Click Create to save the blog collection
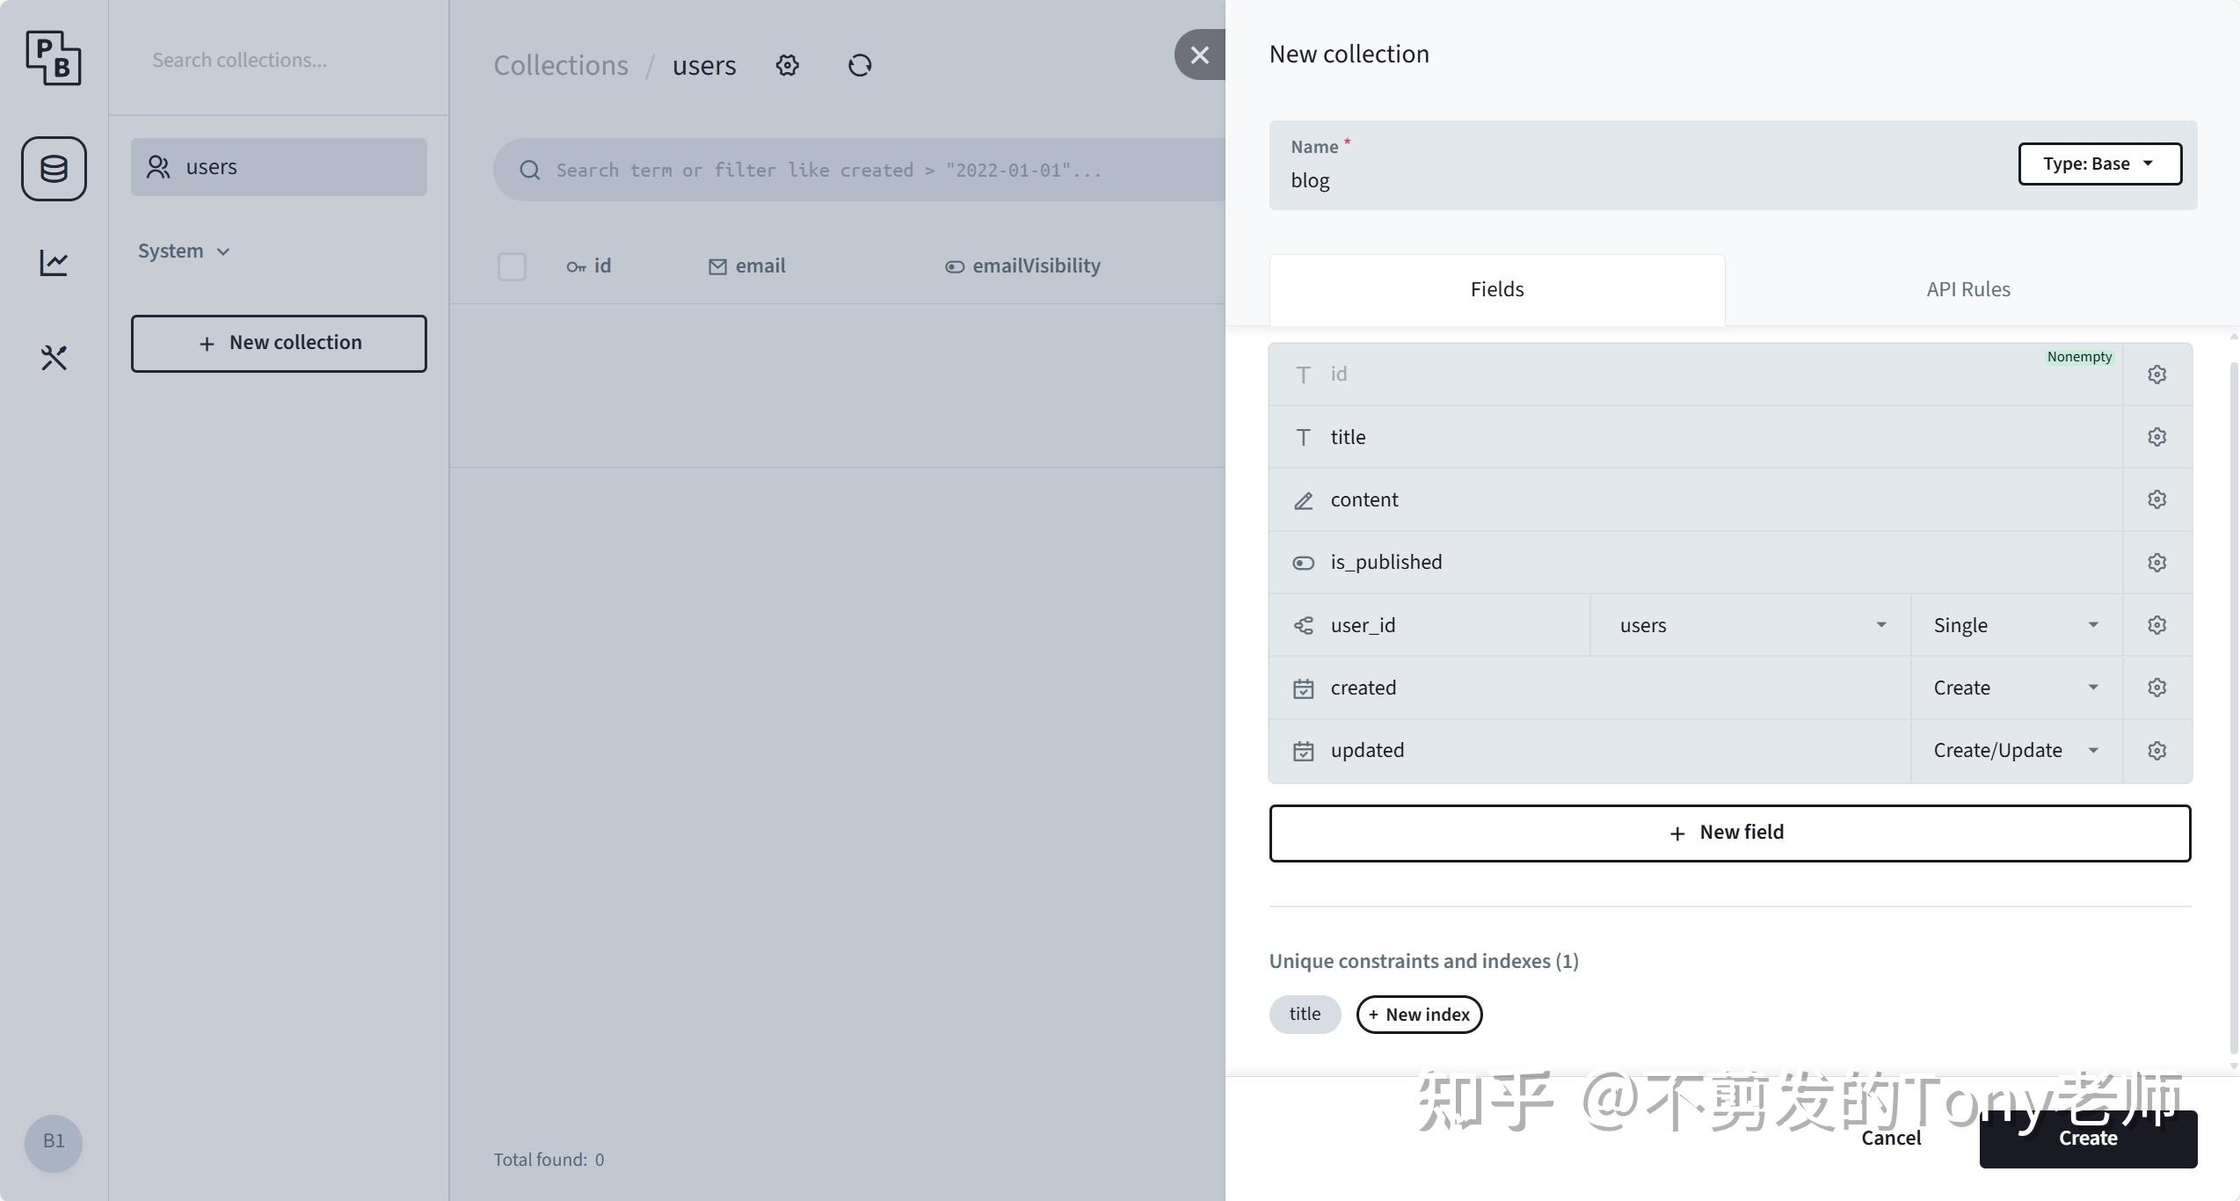 point(2088,1139)
